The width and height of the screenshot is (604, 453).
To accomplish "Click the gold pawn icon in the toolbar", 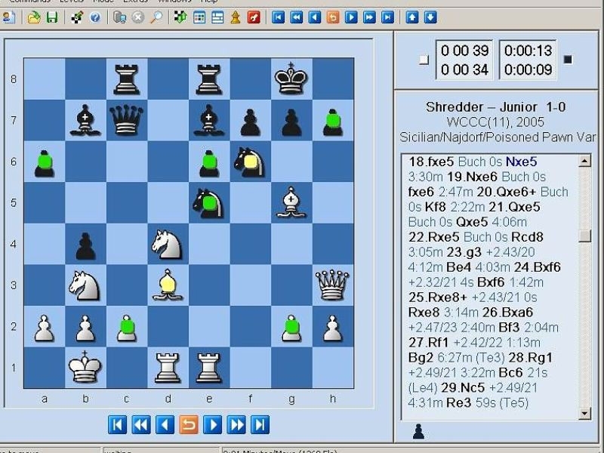I will (236, 17).
